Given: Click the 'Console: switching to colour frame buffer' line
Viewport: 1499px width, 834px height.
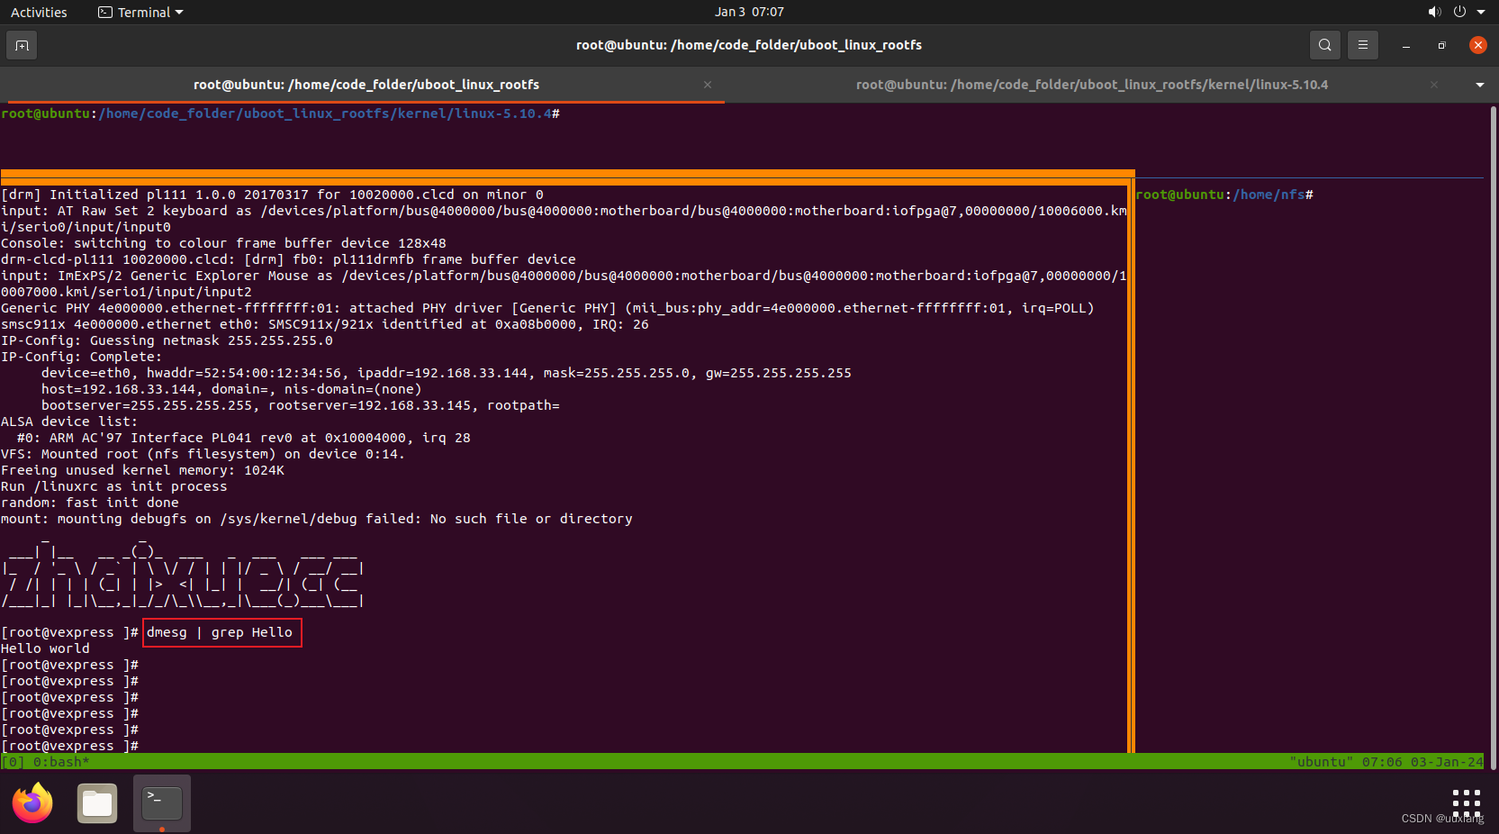Looking at the screenshot, I should pyautogui.click(x=223, y=243).
